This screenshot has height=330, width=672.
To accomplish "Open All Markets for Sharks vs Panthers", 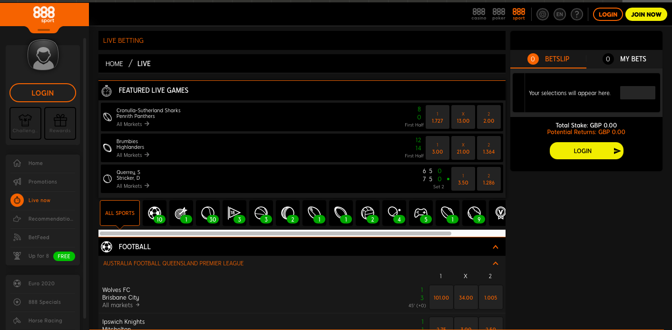I will coord(133,124).
